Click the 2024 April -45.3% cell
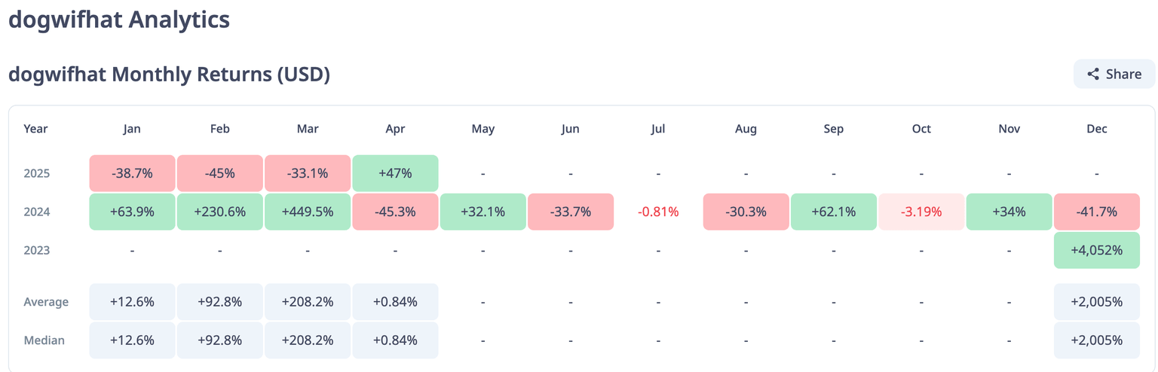1158x372 pixels. pos(395,212)
